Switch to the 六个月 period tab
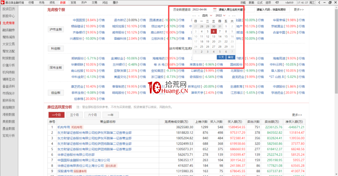Image resolution: width=338 pixels, height=176 pixels. click(92, 115)
